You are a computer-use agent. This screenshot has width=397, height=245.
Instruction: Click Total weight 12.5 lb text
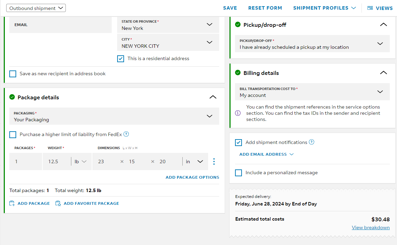(78, 190)
